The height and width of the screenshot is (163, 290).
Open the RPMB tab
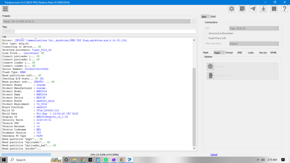click(273, 53)
